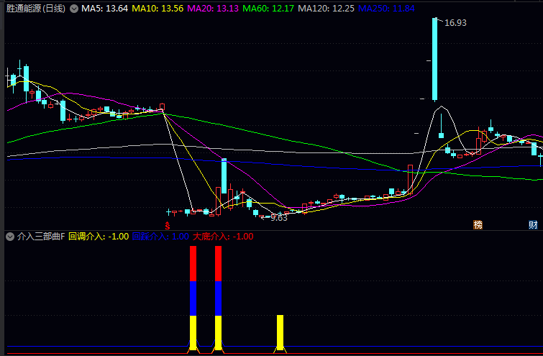Select the MA10: 13.56 label
This screenshot has height=356, width=543.
(x=158, y=9)
